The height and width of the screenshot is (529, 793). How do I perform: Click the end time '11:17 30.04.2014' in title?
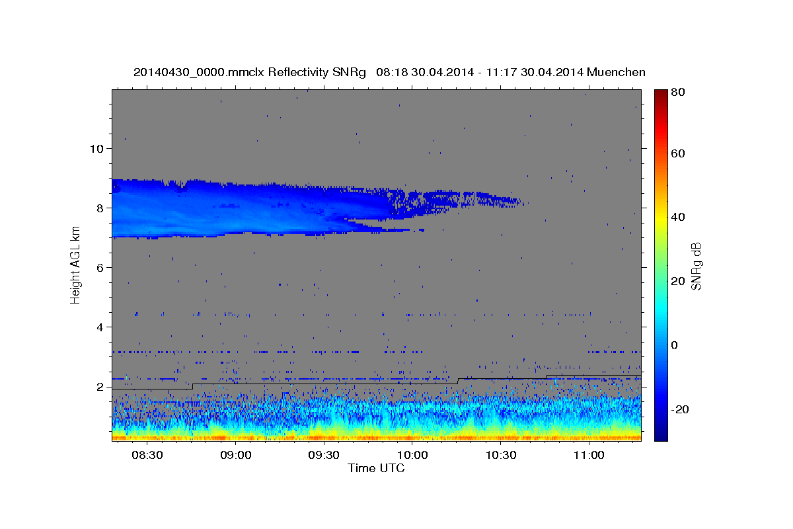pyautogui.click(x=535, y=72)
